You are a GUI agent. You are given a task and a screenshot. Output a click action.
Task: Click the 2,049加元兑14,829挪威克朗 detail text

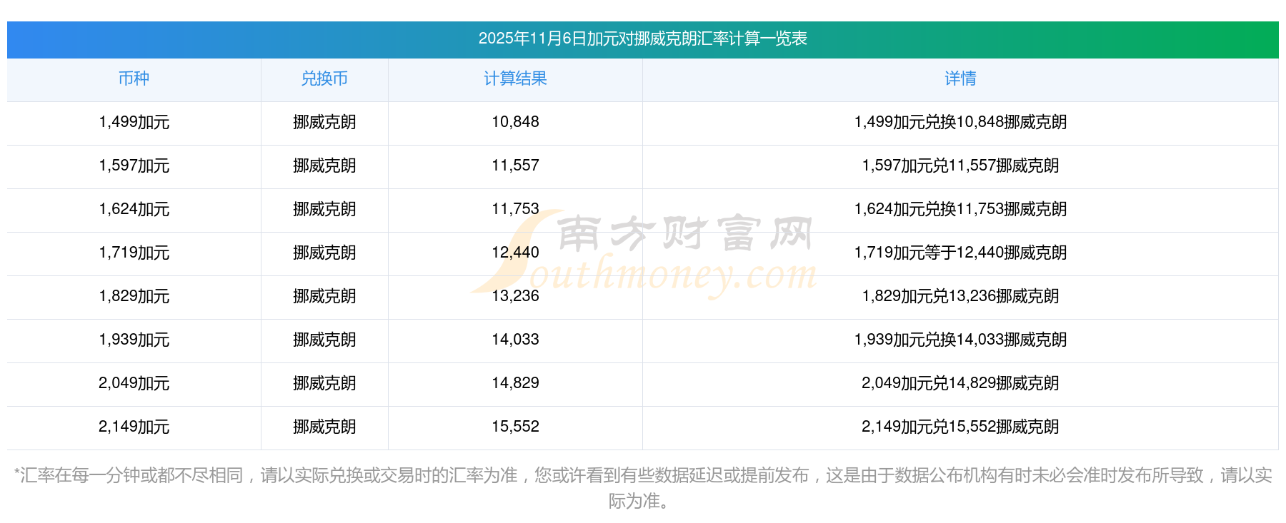click(960, 384)
